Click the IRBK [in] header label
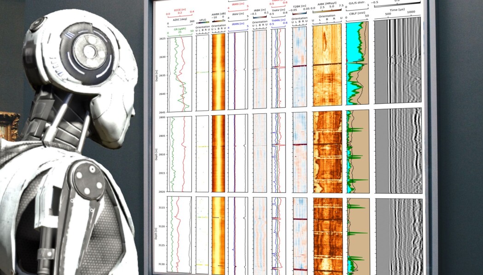 click(x=260, y=10)
